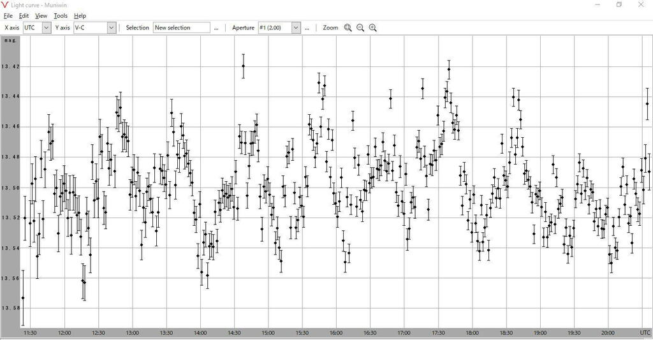Restore down the Muniwin window
Screen dimensions: 653x340
coord(619,4)
